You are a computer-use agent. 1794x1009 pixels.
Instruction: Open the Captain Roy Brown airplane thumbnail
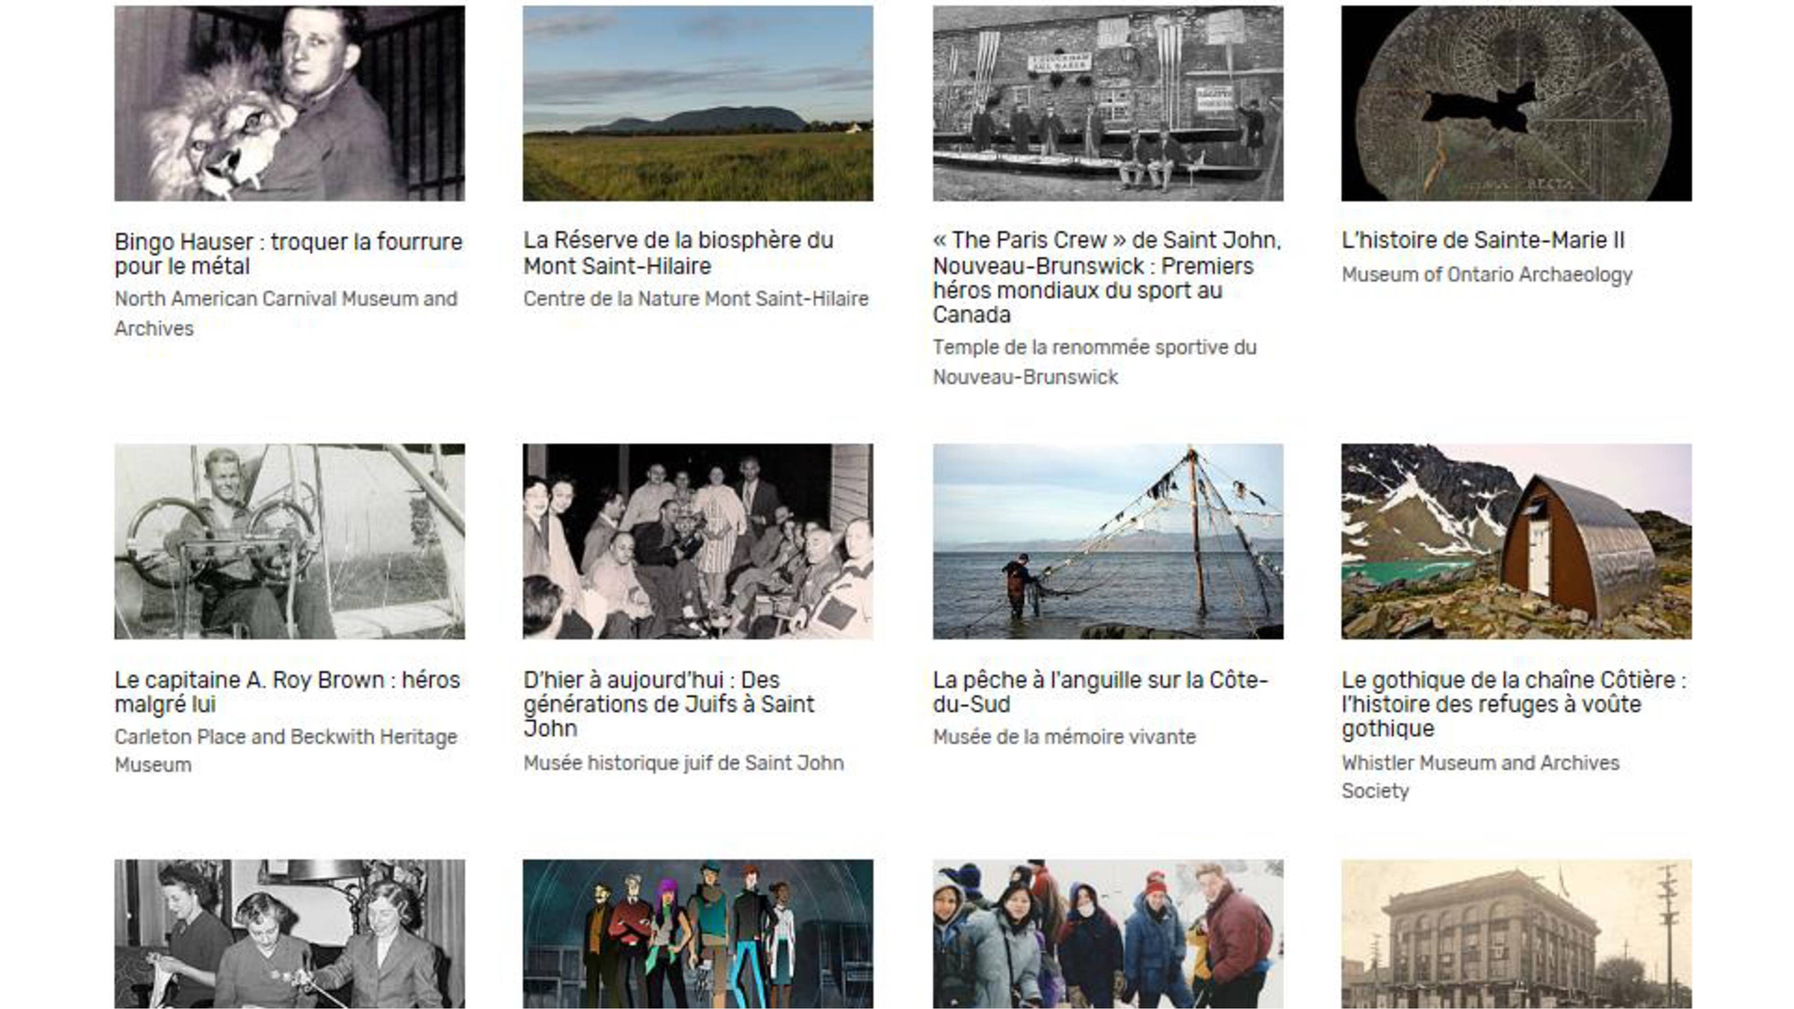[x=290, y=541]
